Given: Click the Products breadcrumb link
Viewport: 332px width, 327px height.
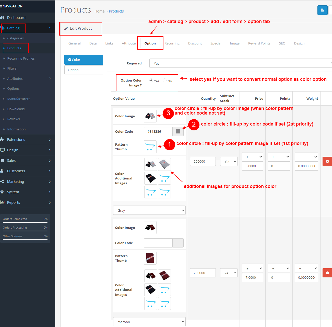Looking at the screenshot, I should tap(116, 11).
